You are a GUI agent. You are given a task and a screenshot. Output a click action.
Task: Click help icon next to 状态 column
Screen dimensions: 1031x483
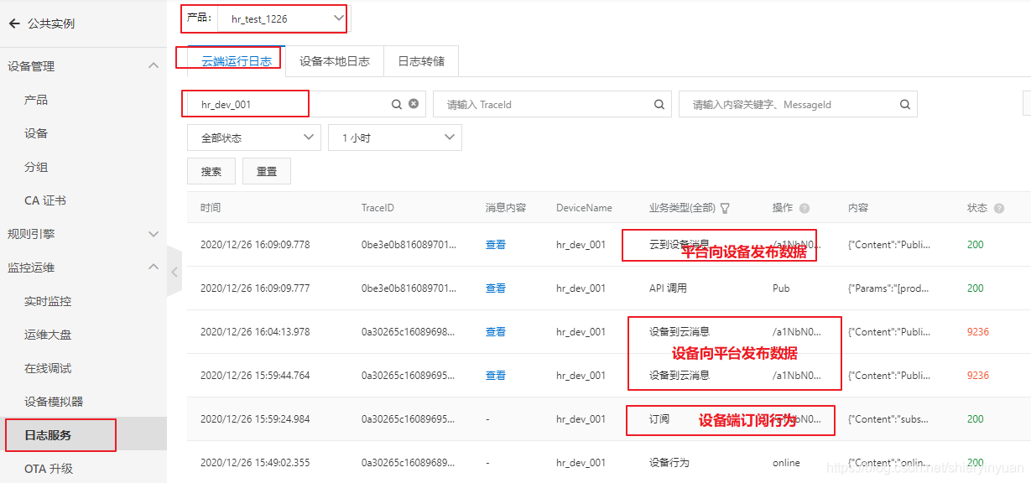coord(999,208)
